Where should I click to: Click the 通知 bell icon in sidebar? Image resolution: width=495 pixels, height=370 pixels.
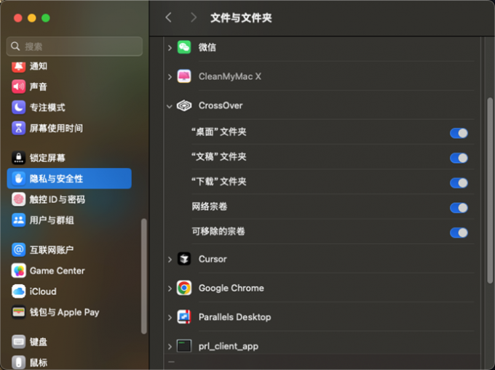[19, 66]
